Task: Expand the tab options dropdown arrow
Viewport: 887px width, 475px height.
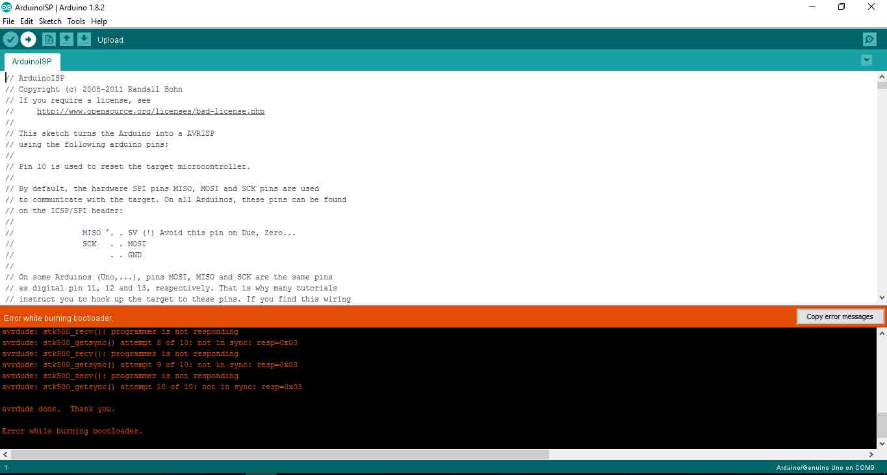Action: 866,60
